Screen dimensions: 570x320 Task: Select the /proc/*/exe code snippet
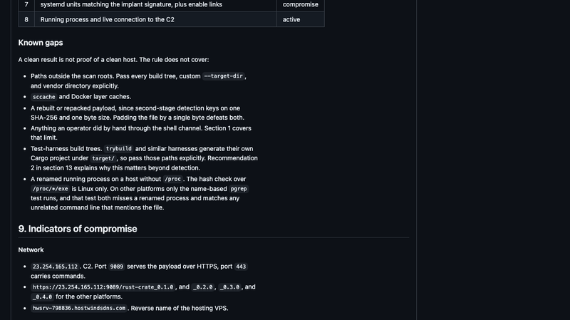click(x=50, y=189)
